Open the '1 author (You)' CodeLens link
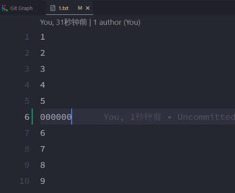 click(117, 22)
